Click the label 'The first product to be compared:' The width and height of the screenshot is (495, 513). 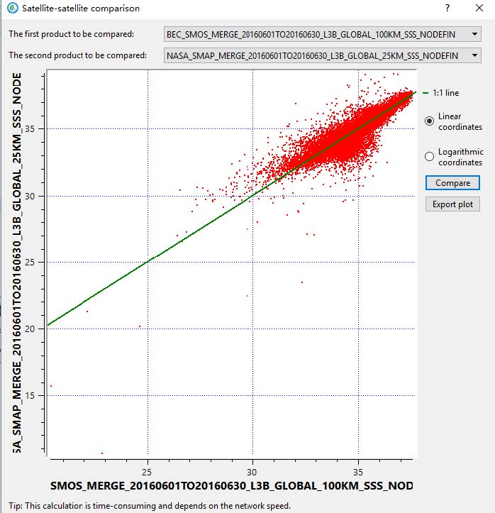click(x=72, y=34)
